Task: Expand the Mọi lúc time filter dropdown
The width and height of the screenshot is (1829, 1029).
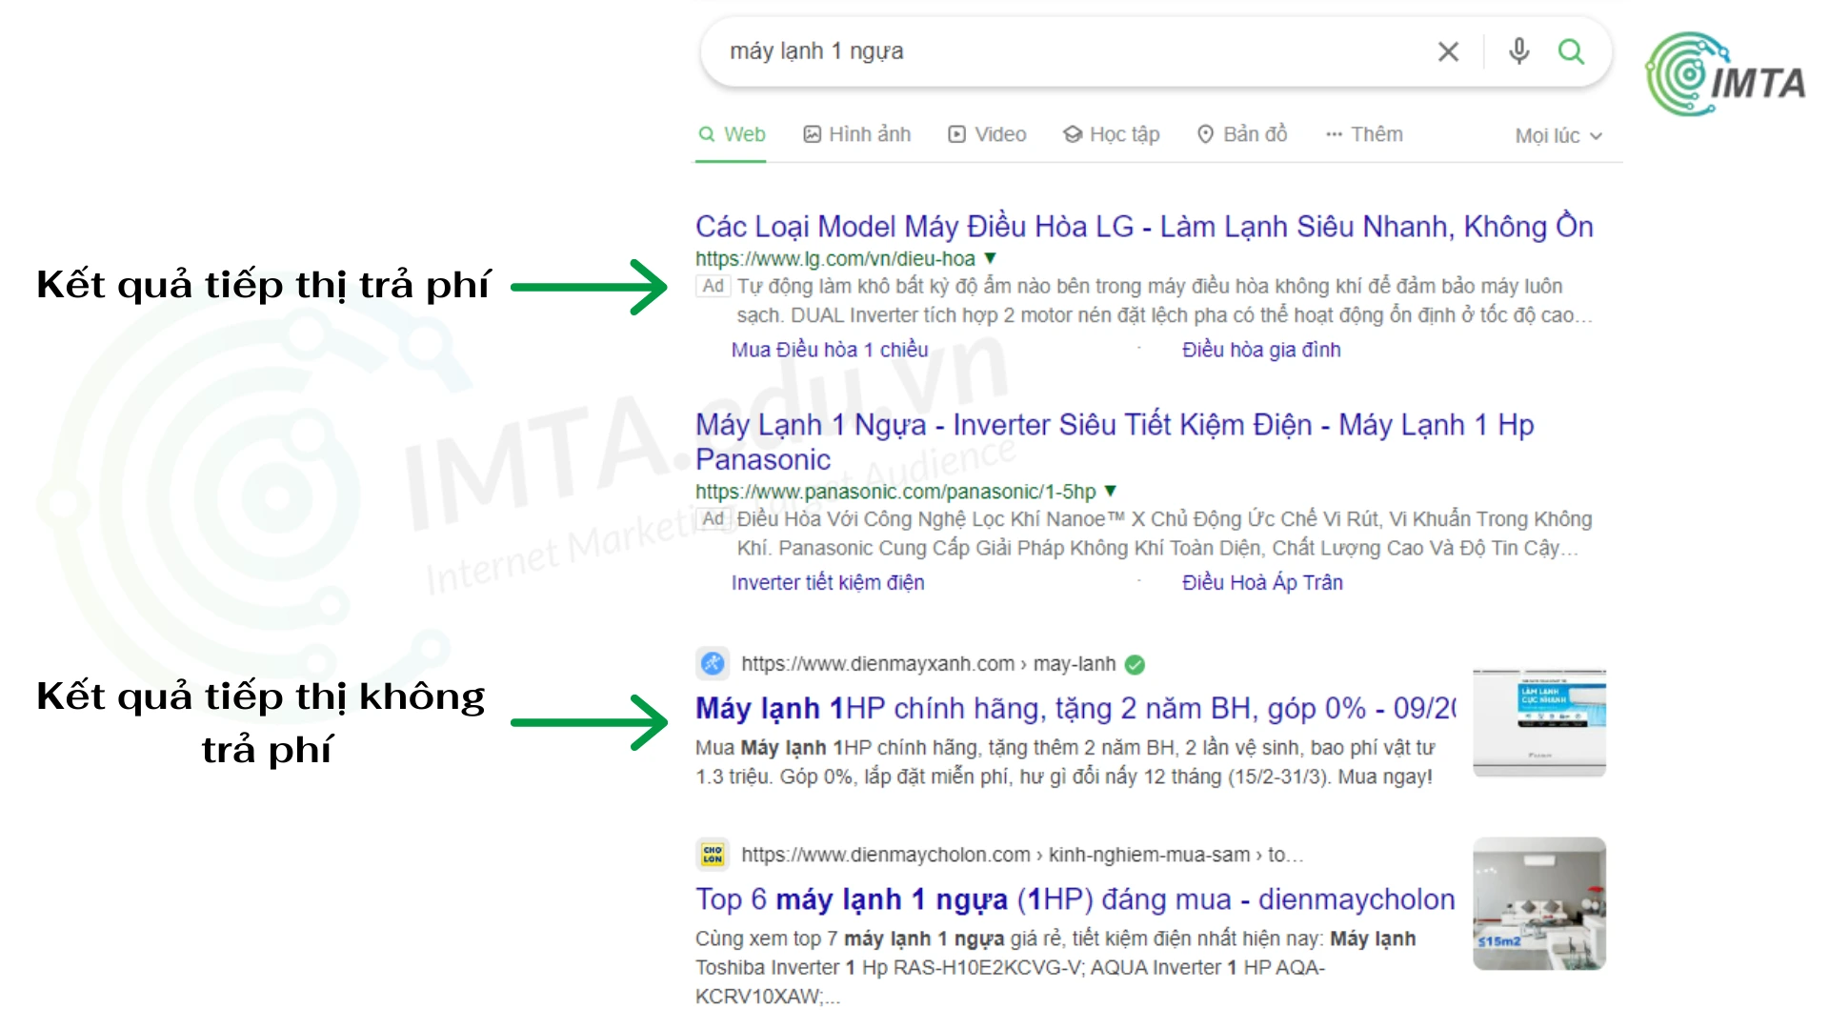Action: (1559, 136)
